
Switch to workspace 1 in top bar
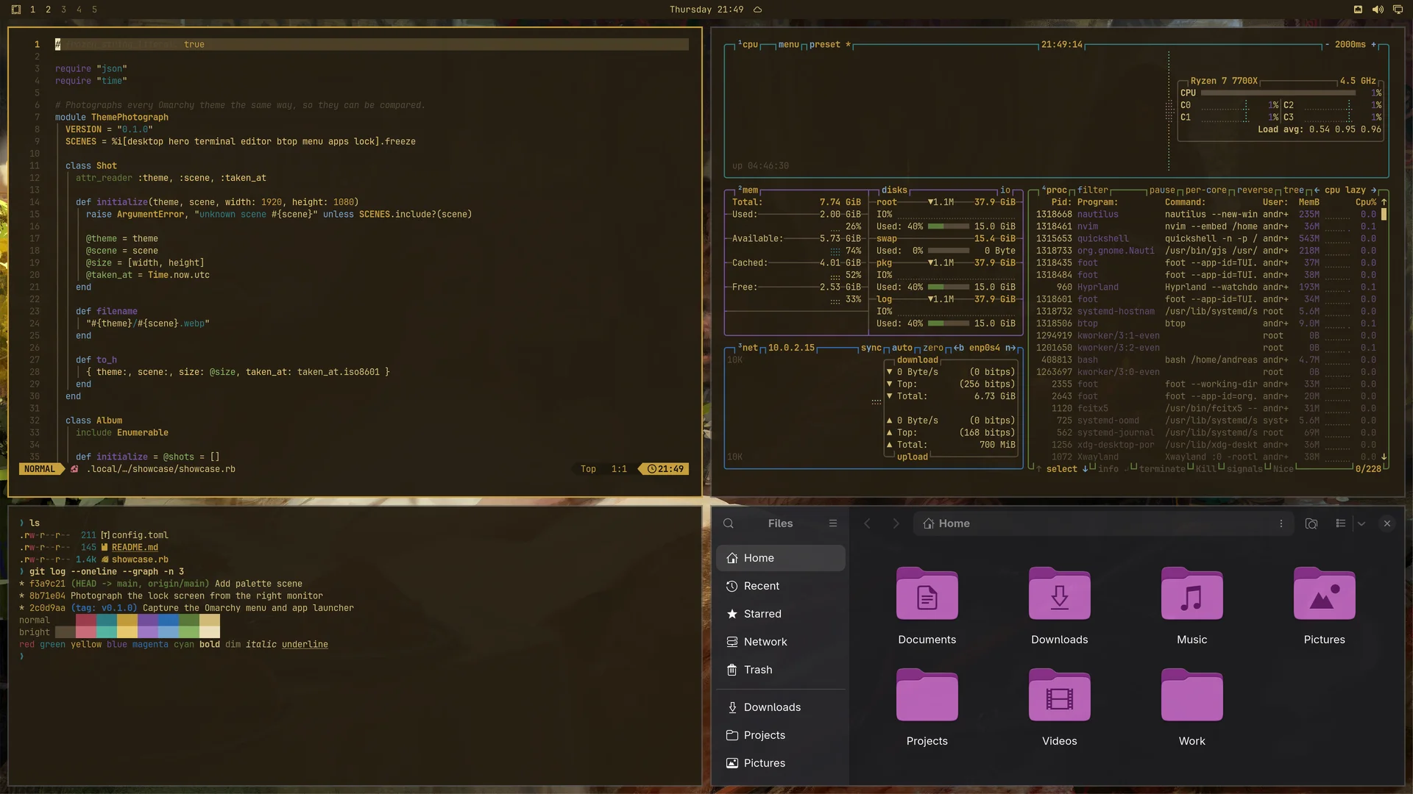32,10
